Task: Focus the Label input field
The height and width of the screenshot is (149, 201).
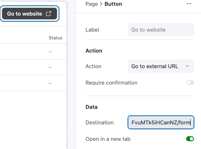Action: [x=161, y=30]
